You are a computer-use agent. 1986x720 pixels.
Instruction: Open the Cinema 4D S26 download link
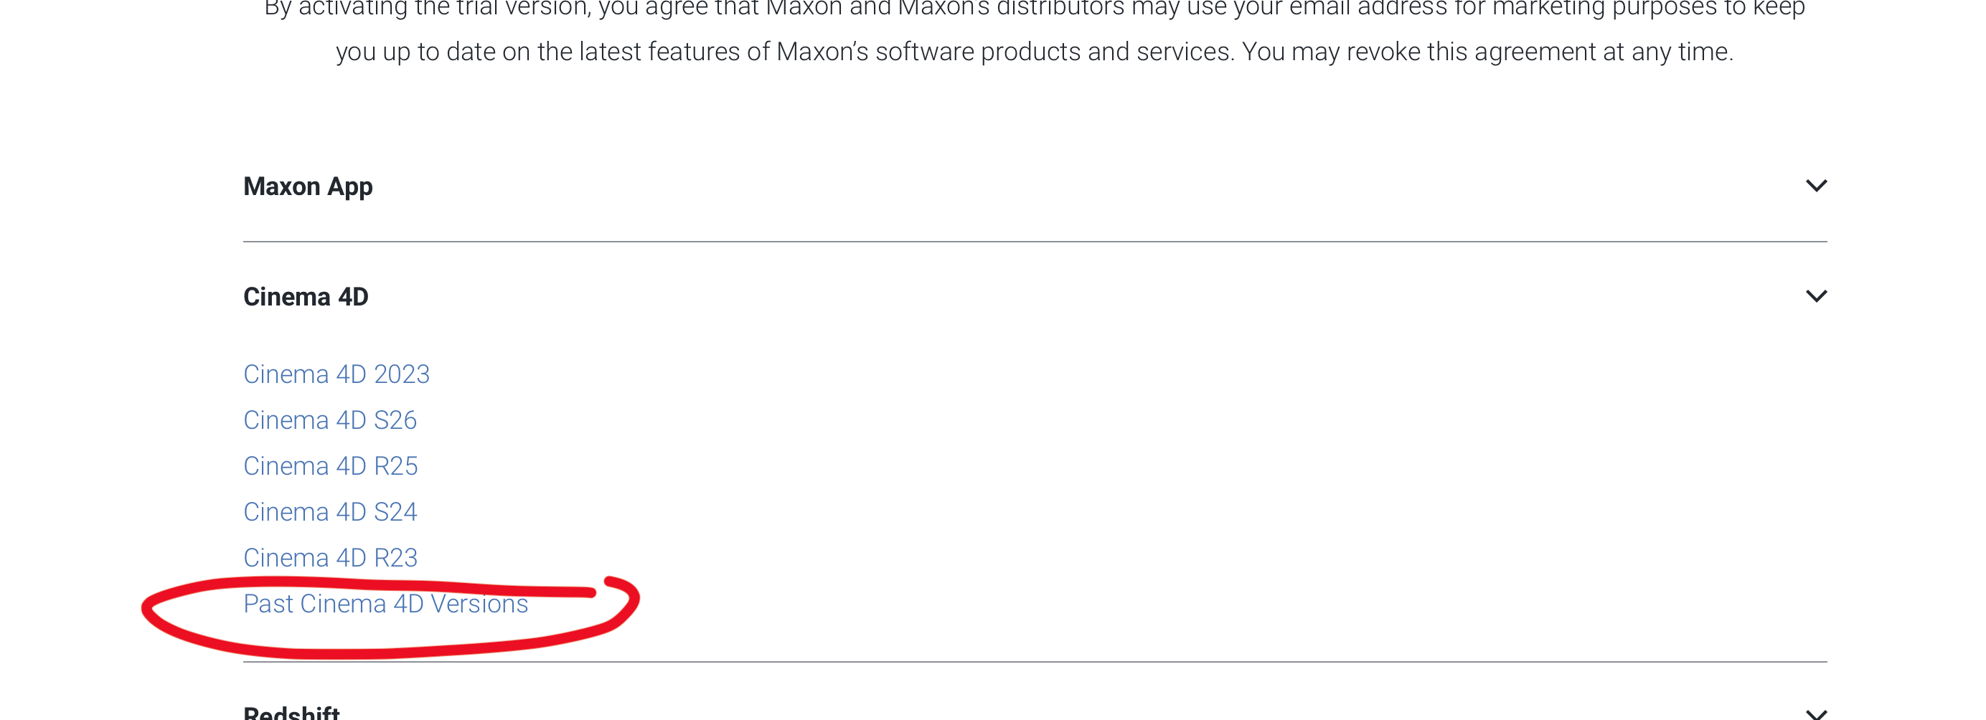(x=330, y=420)
